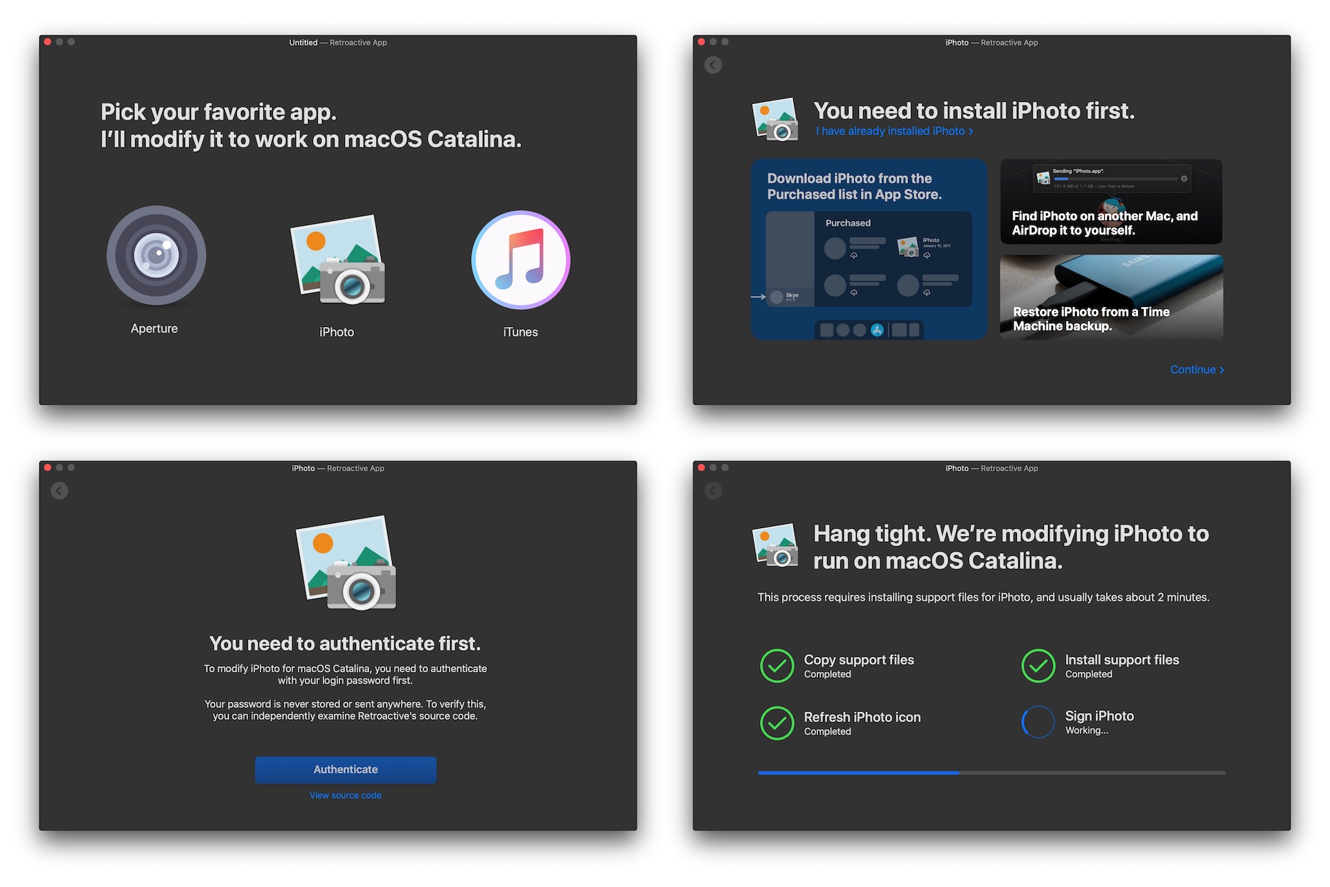Image resolution: width=1330 pixels, height=887 pixels.
Task: Click 'Sign iPhoto' step text
Action: [1099, 716]
